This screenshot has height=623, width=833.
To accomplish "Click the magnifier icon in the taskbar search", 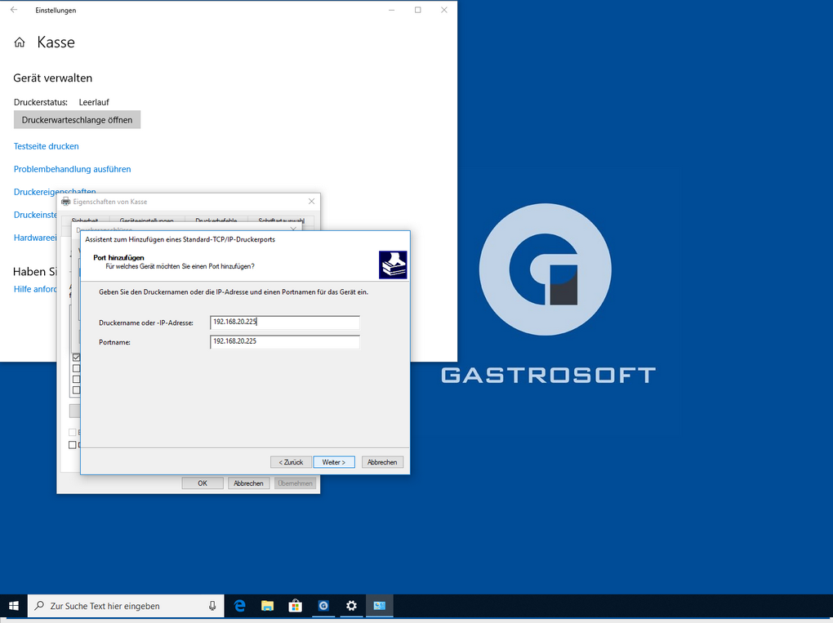I will pyautogui.click(x=39, y=606).
